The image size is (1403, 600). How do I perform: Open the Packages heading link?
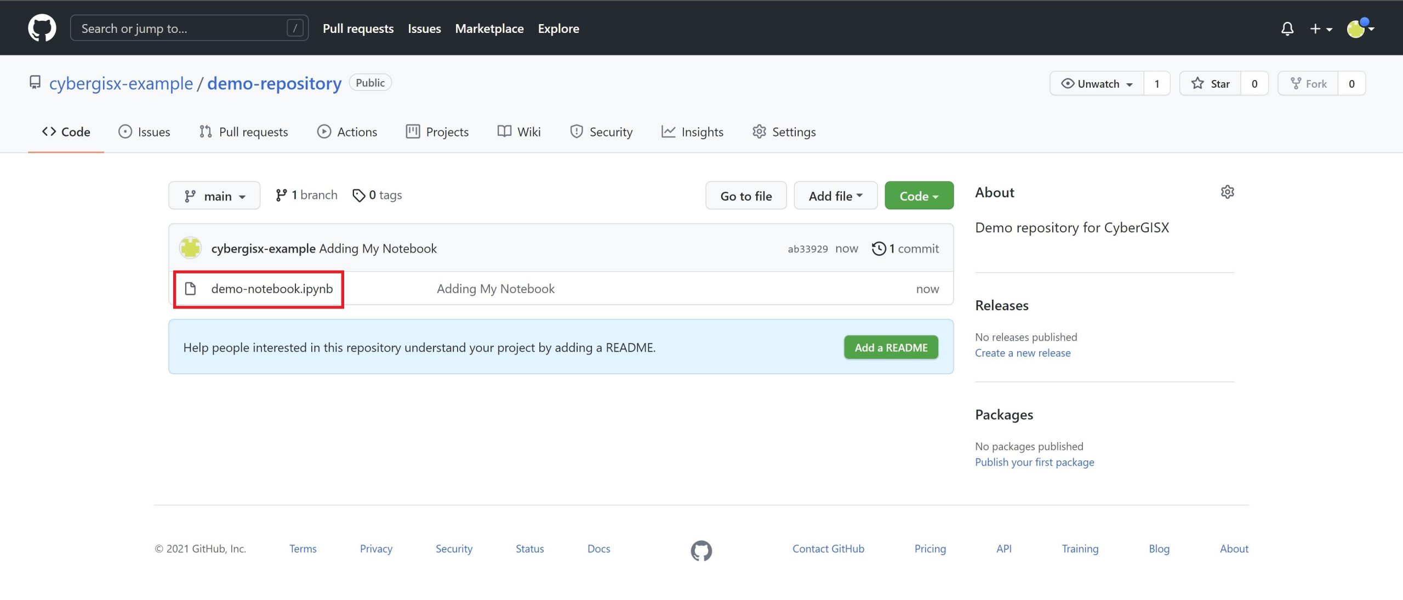tap(1004, 415)
